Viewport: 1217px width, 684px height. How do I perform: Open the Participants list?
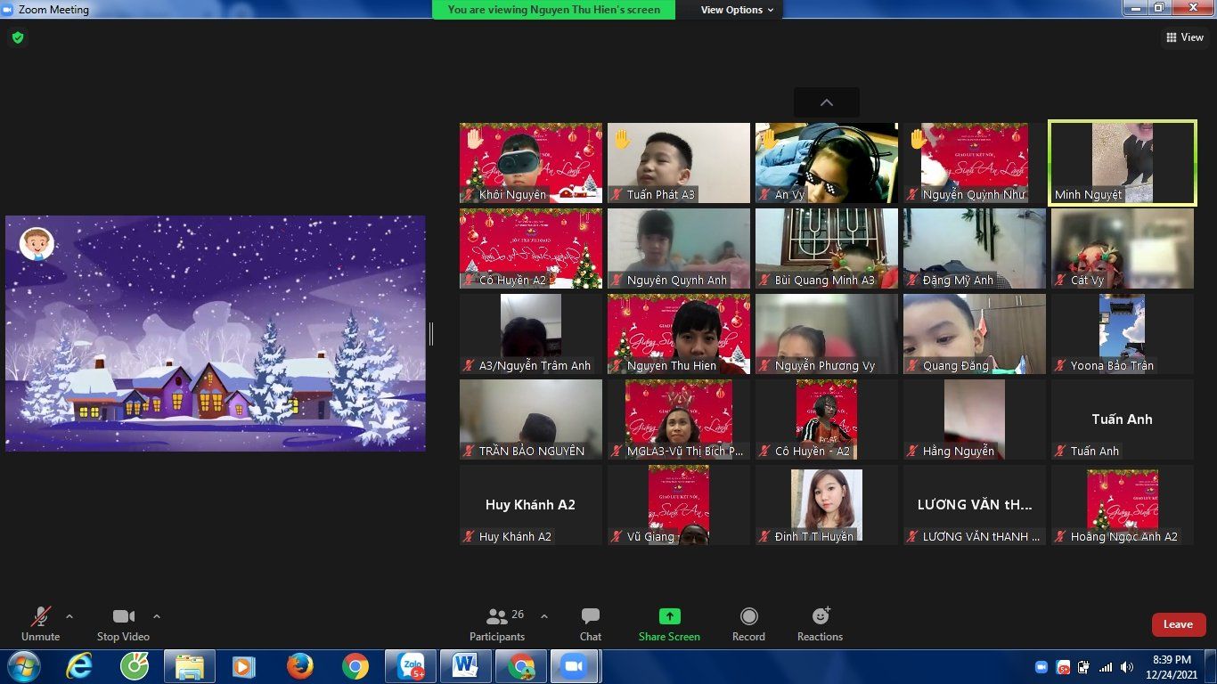[x=497, y=623]
